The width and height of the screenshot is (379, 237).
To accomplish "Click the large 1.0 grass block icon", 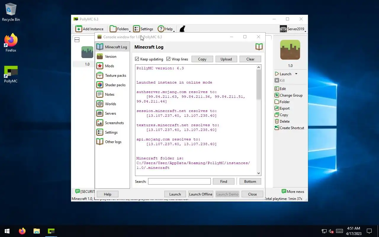I will click(x=290, y=50).
